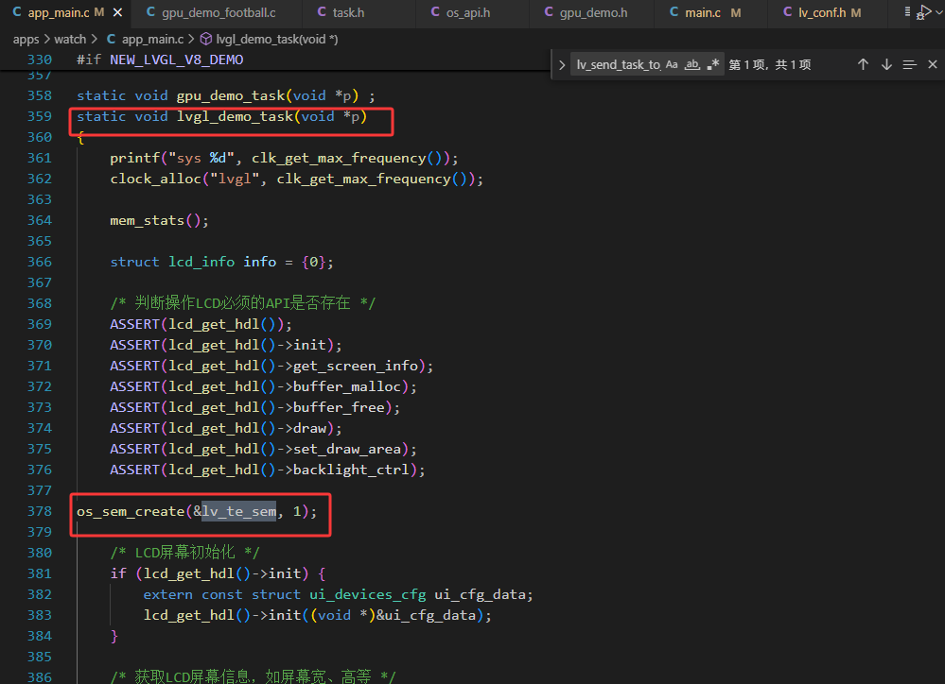This screenshot has width=945, height=684.
Task: Toggle Match Case in the find widget
Action: 672,64
